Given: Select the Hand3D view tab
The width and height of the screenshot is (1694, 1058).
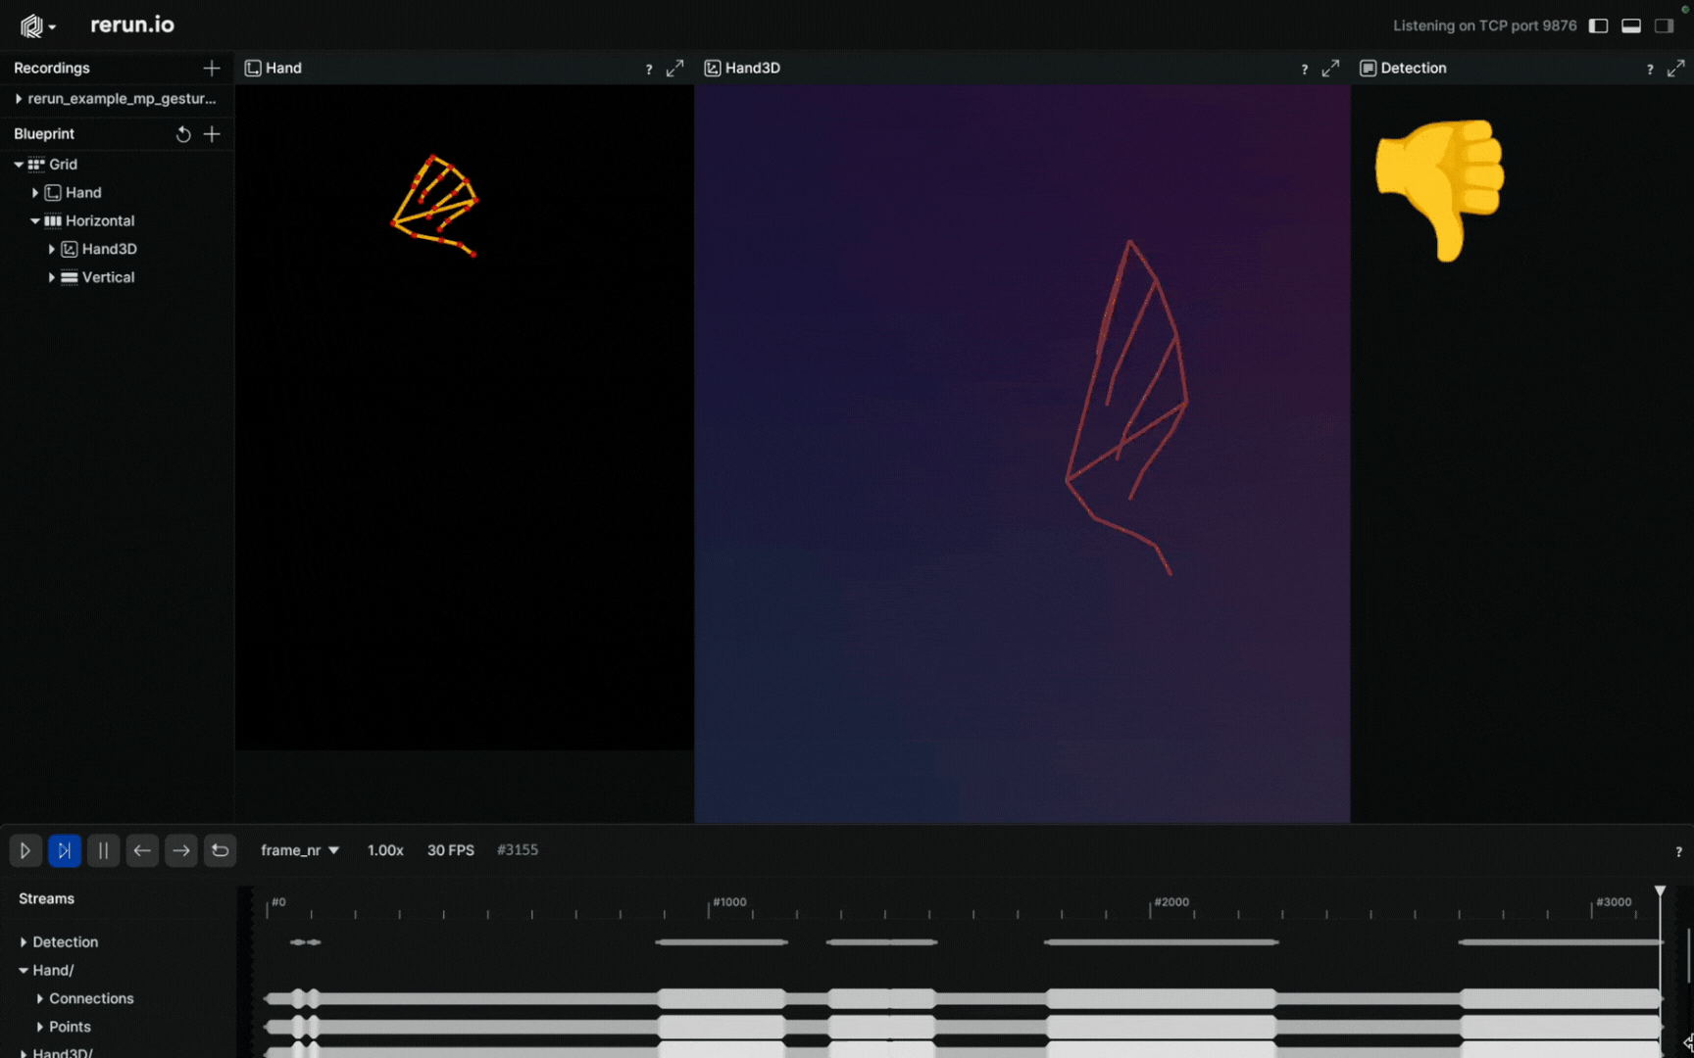Looking at the screenshot, I should [x=751, y=69].
